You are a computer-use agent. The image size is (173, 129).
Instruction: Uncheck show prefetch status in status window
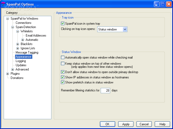[63, 82]
